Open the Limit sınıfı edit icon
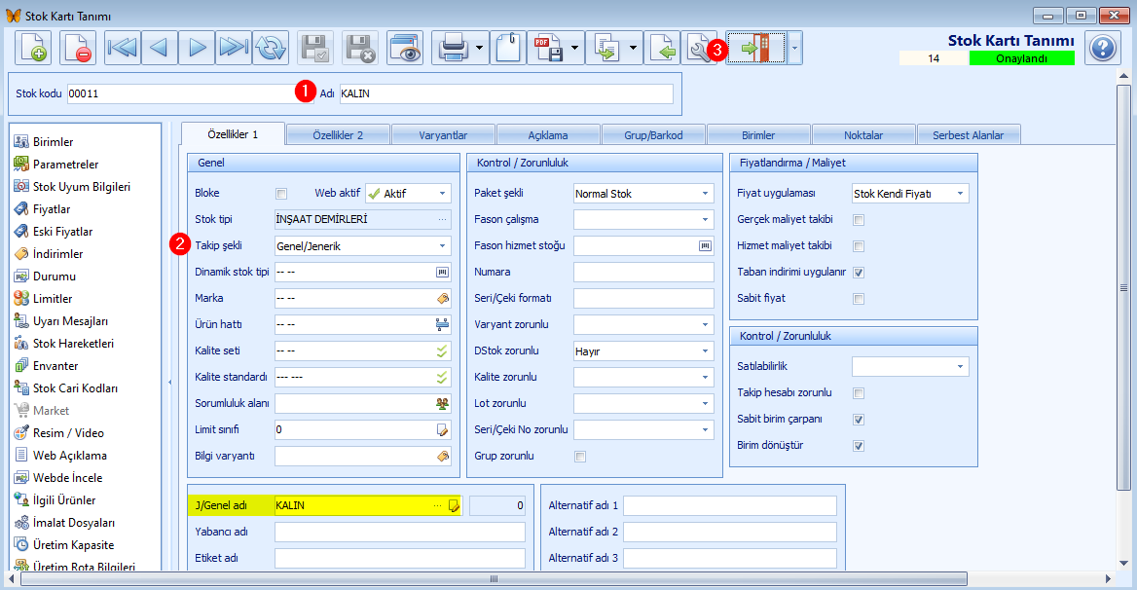This screenshot has height=590, width=1137. (442, 429)
